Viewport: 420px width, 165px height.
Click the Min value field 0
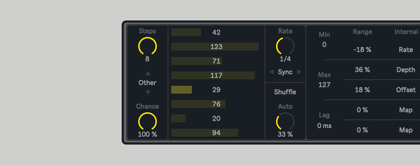(324, 45)
